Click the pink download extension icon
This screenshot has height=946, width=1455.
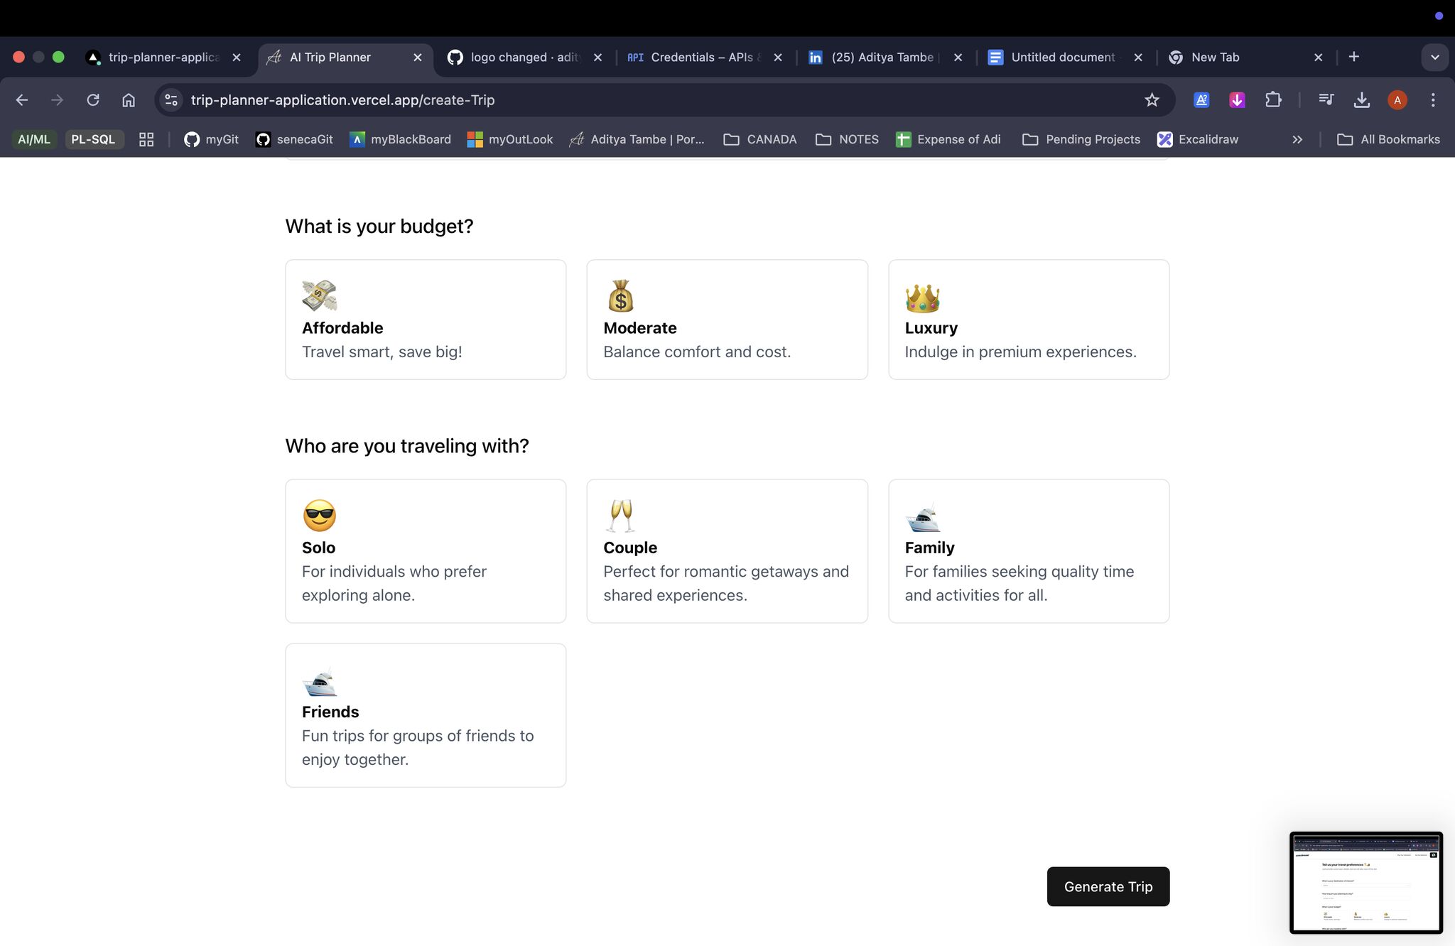tap(1237, 100)
